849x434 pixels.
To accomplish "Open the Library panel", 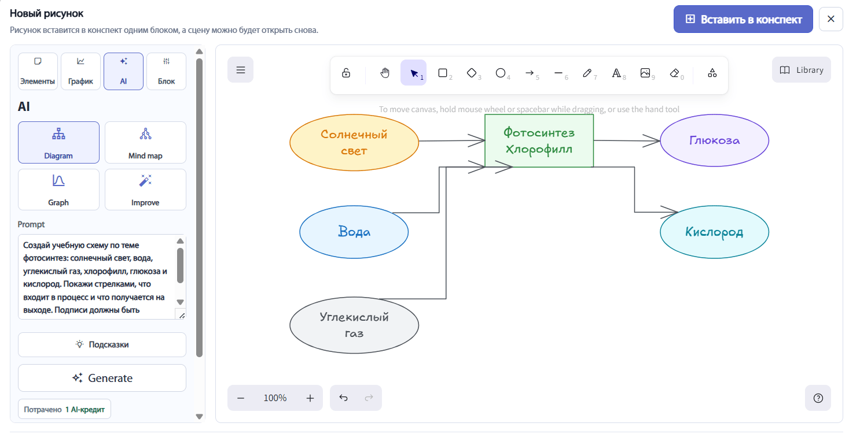I will (802, 70).
